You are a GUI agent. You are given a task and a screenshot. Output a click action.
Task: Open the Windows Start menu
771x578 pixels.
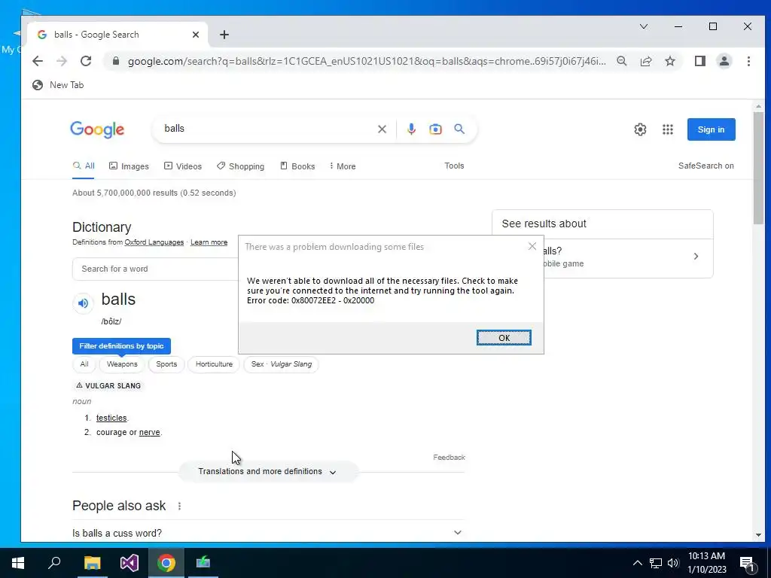point(18,563)
